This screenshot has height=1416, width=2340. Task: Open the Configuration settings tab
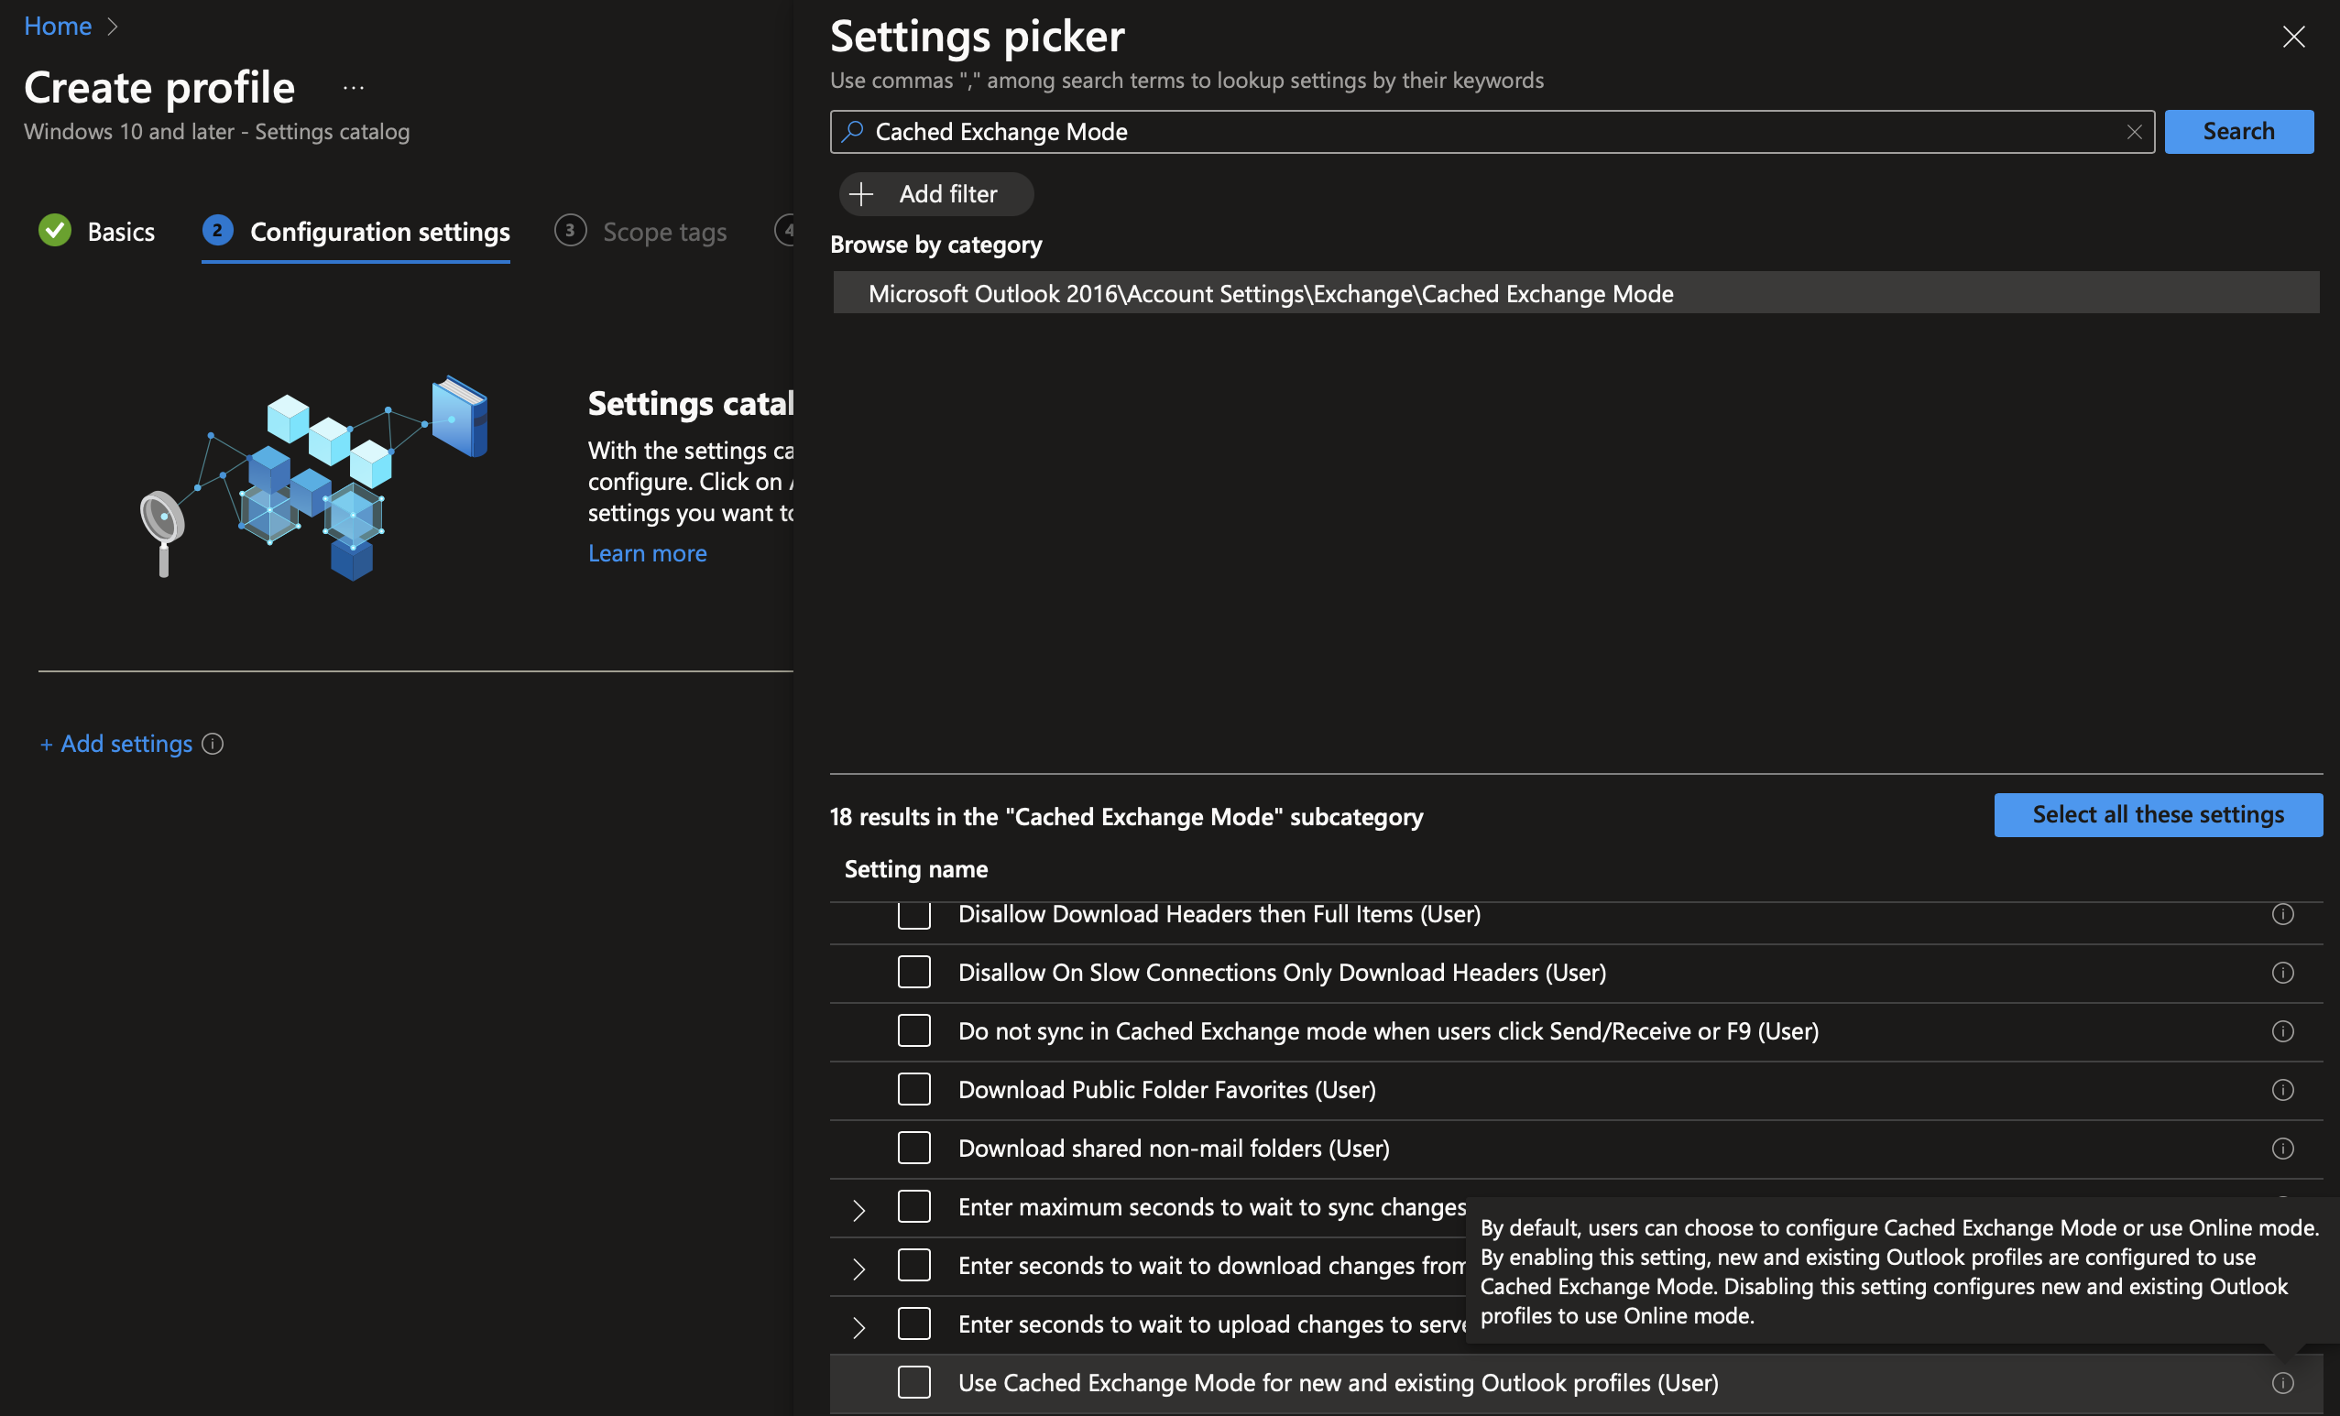379,231
